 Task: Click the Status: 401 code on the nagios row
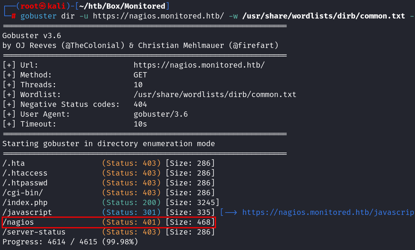132,222
